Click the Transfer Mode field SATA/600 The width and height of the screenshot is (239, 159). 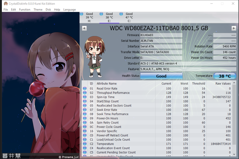tap(161, 52)
